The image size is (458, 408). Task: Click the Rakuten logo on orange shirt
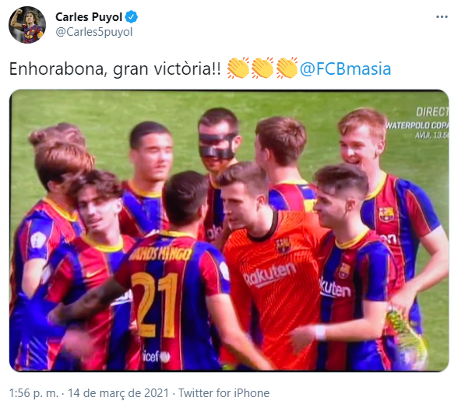(x=270, y=274)
